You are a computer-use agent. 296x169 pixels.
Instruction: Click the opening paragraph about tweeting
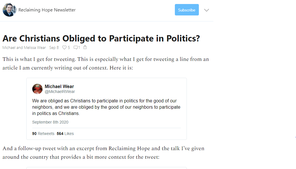[x=105, y=64]
